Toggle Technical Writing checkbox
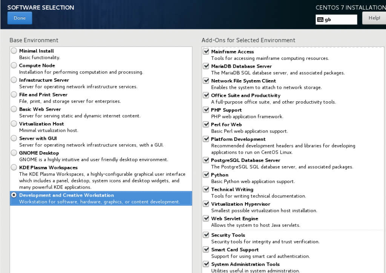This screenshot has height=273, width=386. 206,189
